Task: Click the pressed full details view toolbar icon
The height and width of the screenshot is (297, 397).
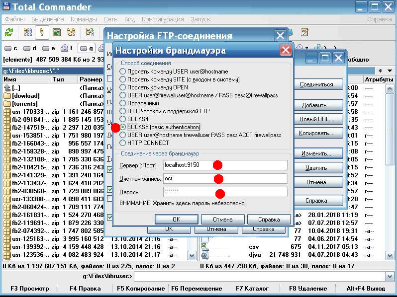Action: (x=42, y=32)
